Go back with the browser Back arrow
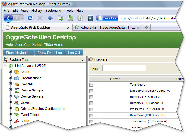 pyautogui.click(x=8, y=18)
